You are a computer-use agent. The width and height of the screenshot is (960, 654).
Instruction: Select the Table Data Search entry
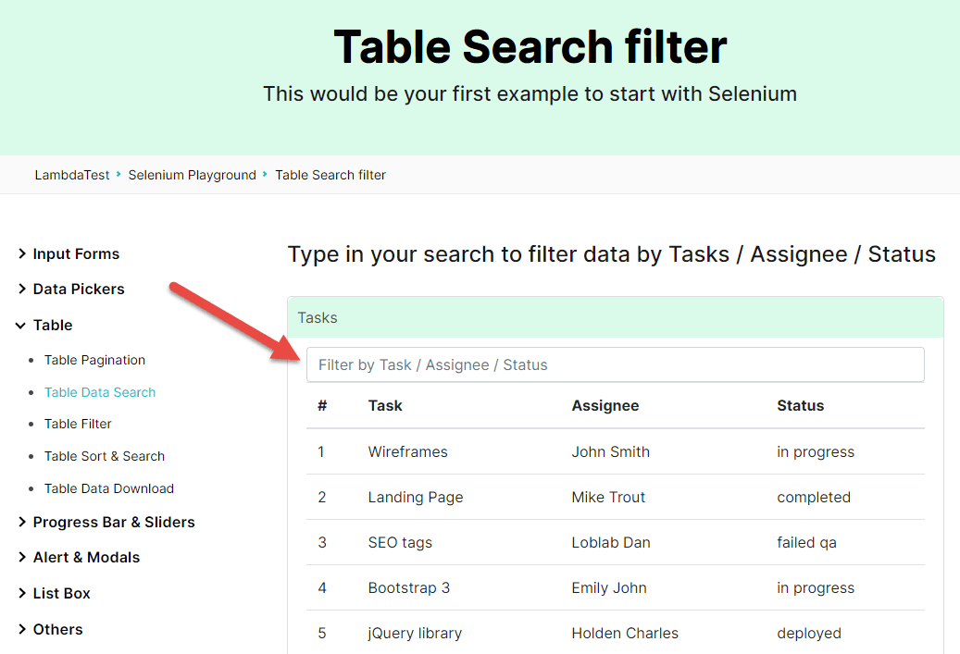[100, 392]
